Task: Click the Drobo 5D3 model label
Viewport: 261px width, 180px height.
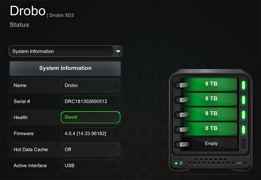Action: coord(61,15)
